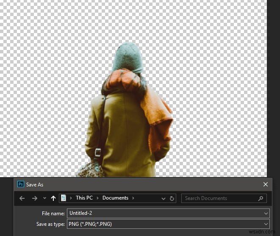Viewport: 280px width, 236px height.
Task: Close the Save As dialog
Action: pyautogui.click(x=266, y=184)
